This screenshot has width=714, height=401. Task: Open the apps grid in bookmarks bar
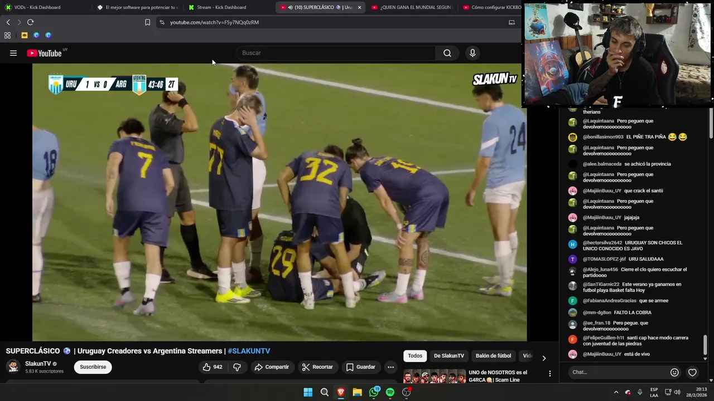coord(7,35)
